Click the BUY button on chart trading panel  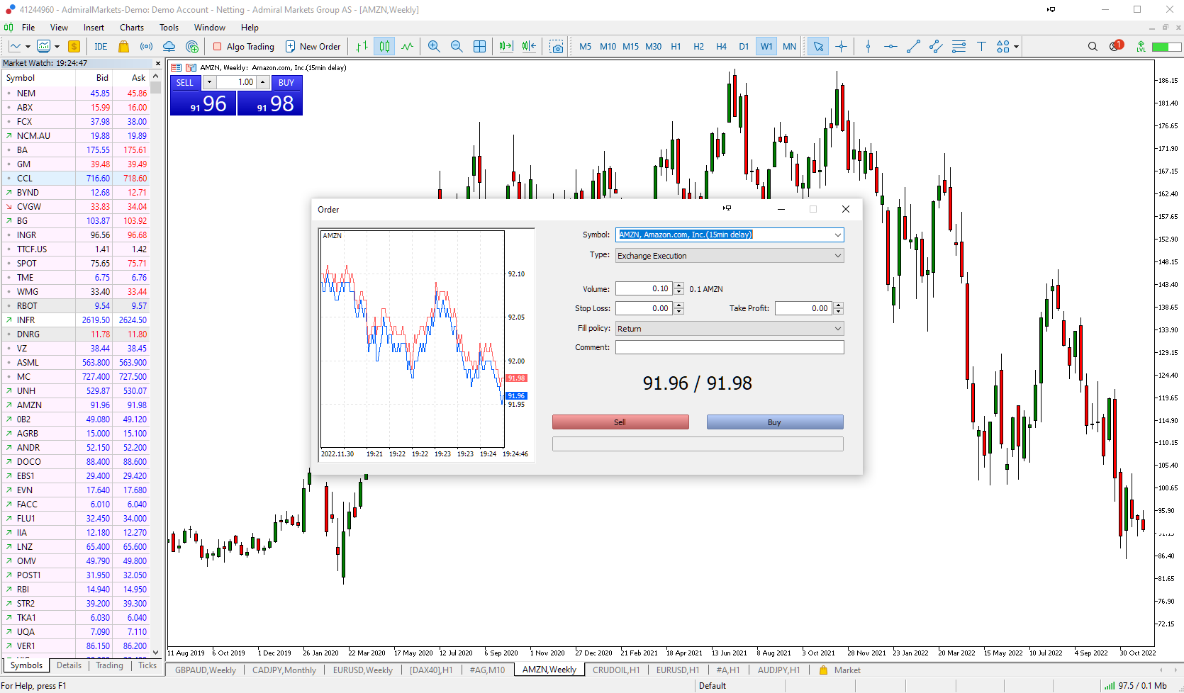click(286, 82)
